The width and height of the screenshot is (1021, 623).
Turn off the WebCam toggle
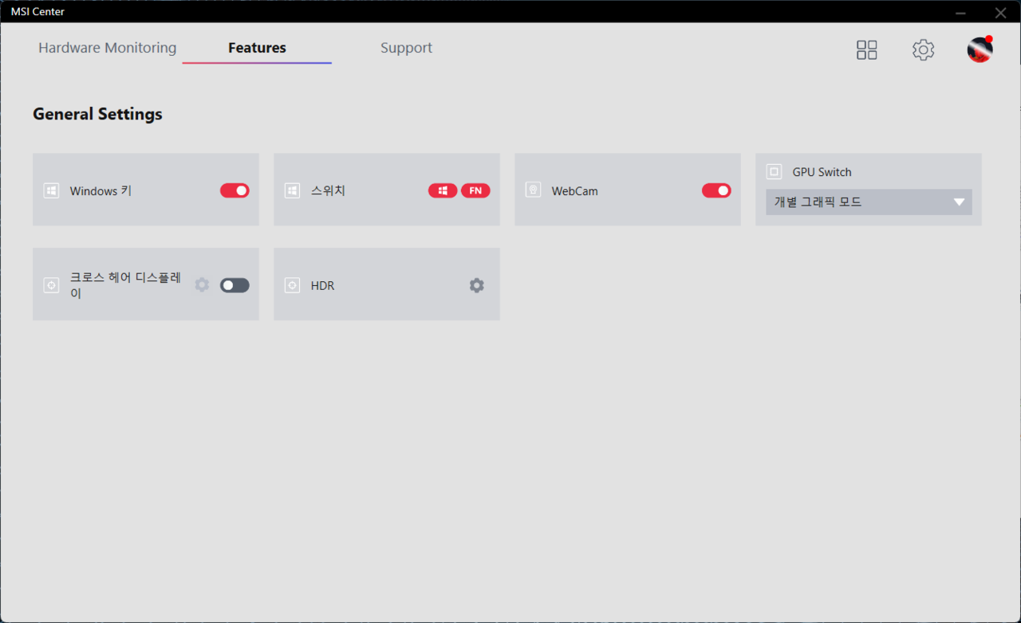tap(716, 191)
